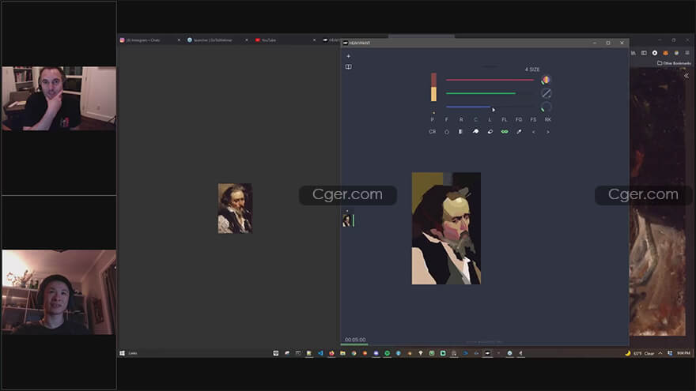Viewport: 696px width, 391px height.
Task: Open Visual Studio Code from taskbar
Action: coord(320,353)
